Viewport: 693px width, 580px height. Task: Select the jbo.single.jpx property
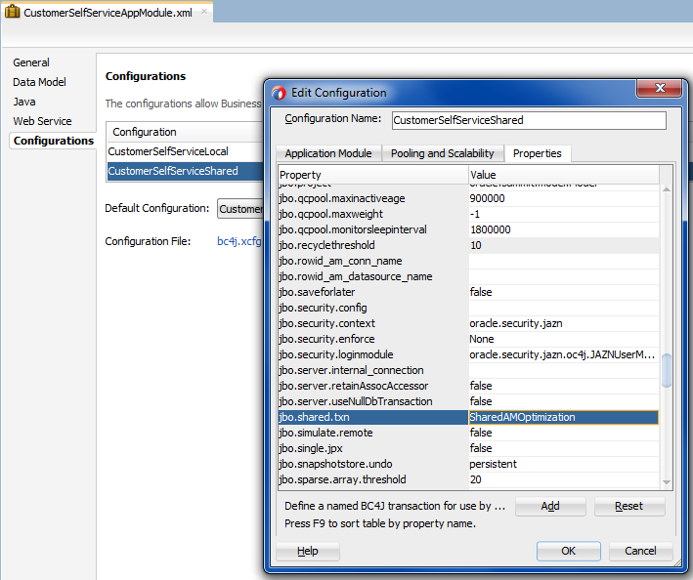click(x=373, y=448)
